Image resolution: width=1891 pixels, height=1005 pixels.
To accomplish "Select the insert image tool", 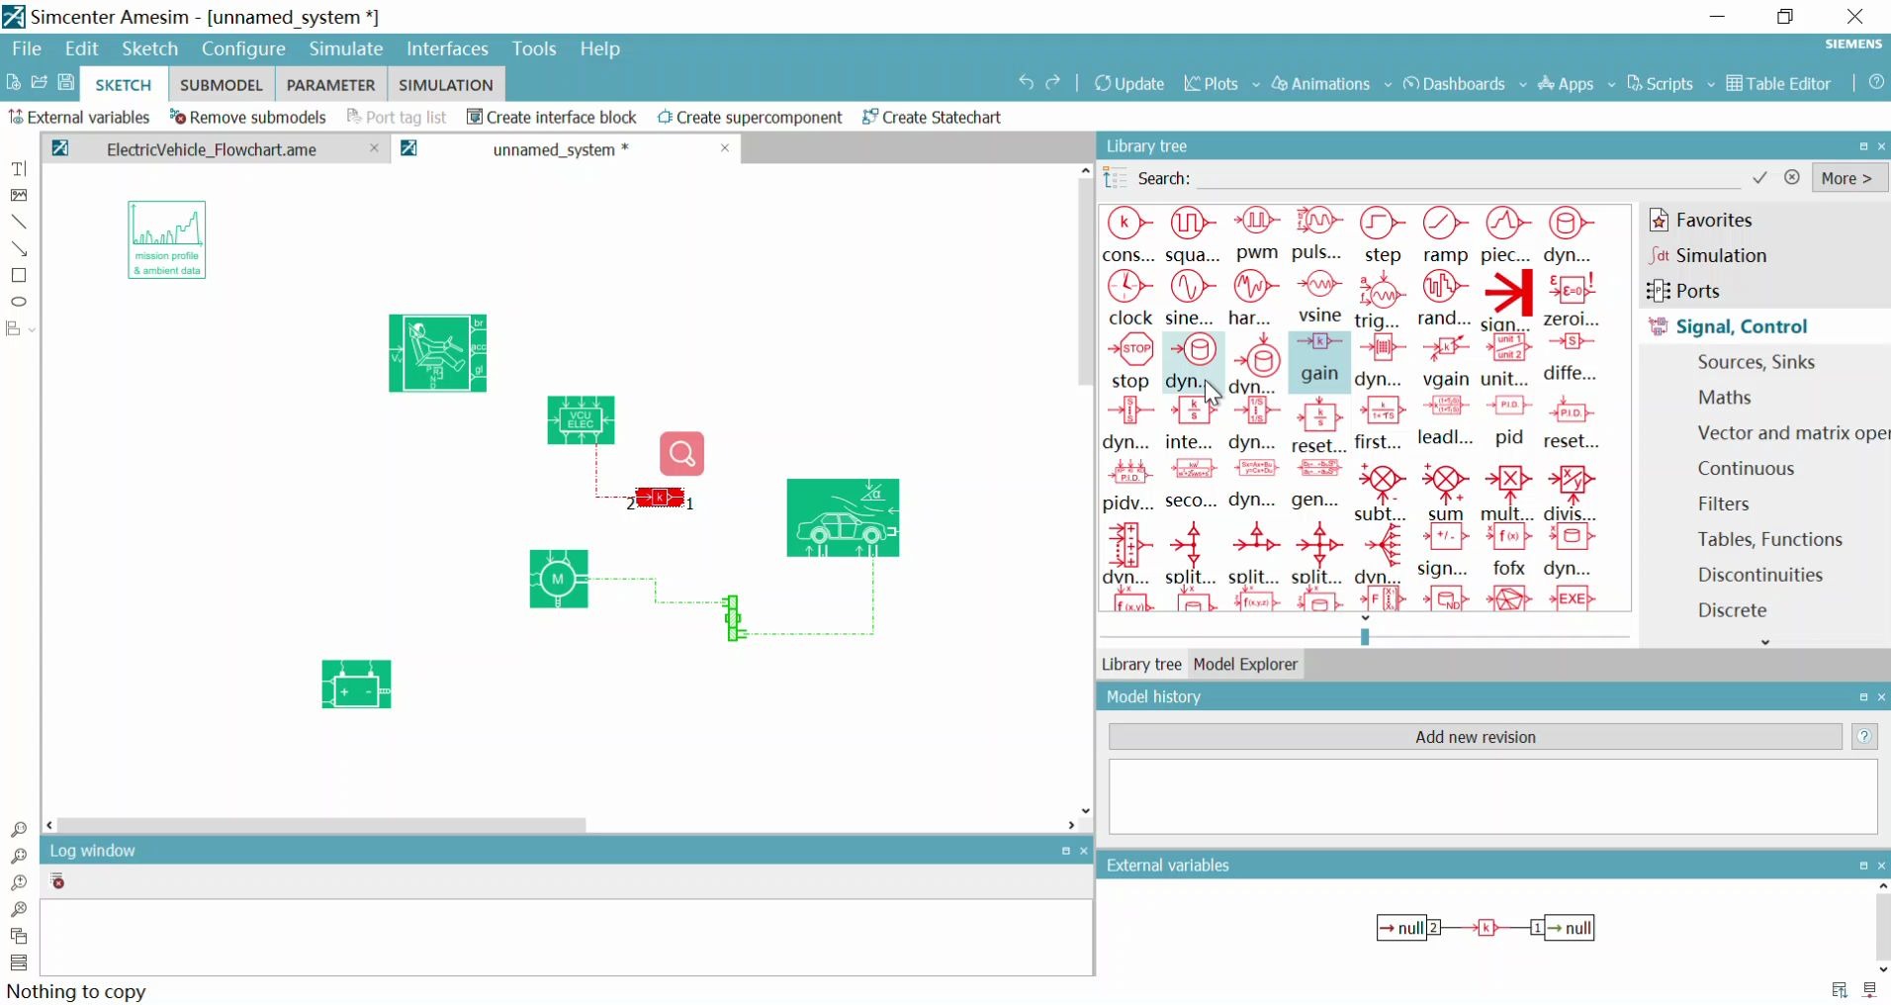I will point(19,196).
